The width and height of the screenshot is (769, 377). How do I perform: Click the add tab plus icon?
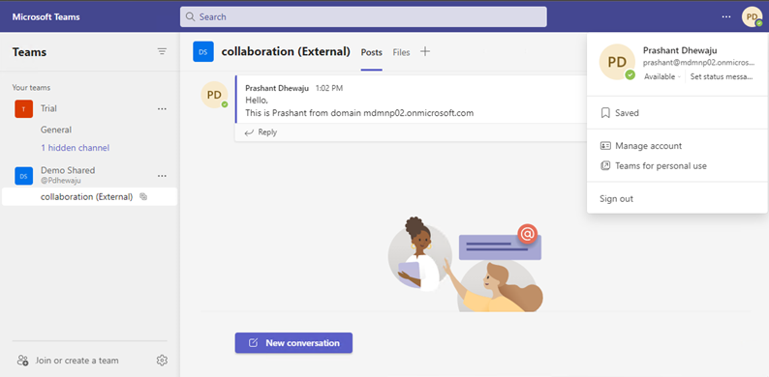tap(425, 51)
